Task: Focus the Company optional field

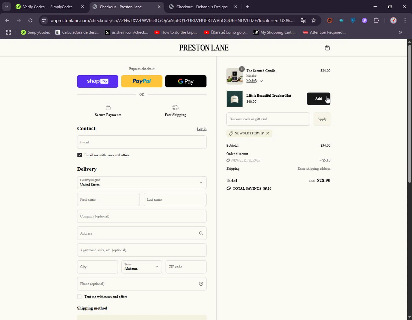Action: pos(142,216)
